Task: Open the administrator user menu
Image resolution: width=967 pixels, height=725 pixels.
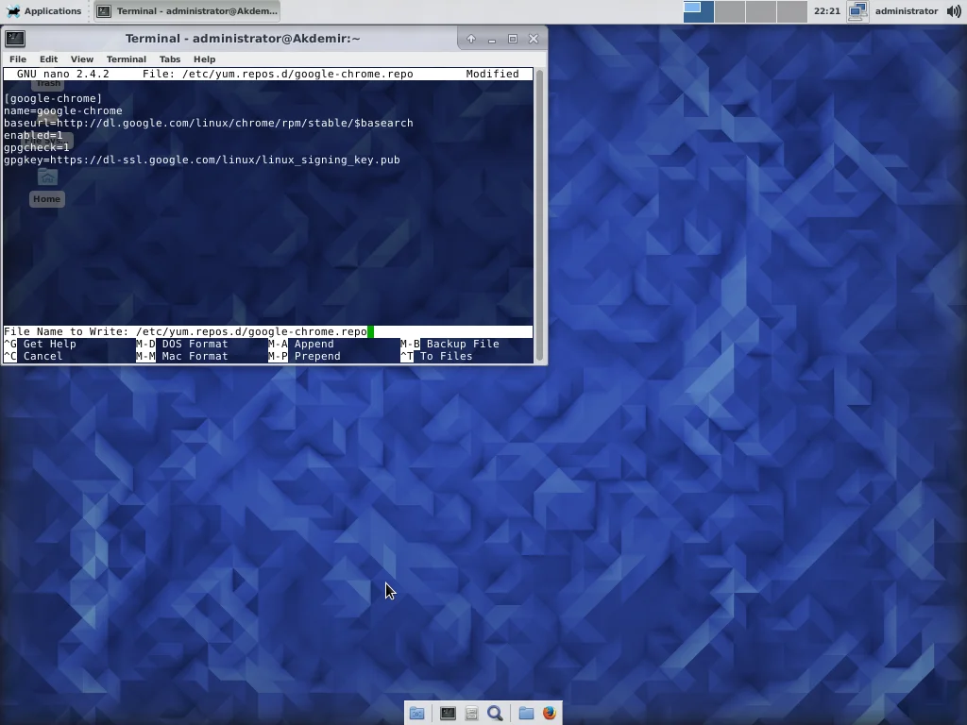Action: (x=906, y=11)
